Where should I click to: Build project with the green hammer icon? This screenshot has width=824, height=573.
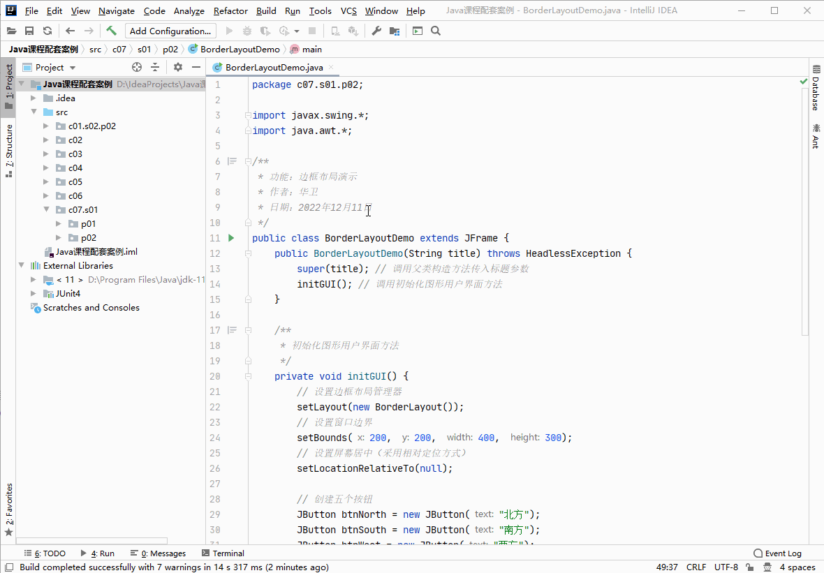click(111, 31)
